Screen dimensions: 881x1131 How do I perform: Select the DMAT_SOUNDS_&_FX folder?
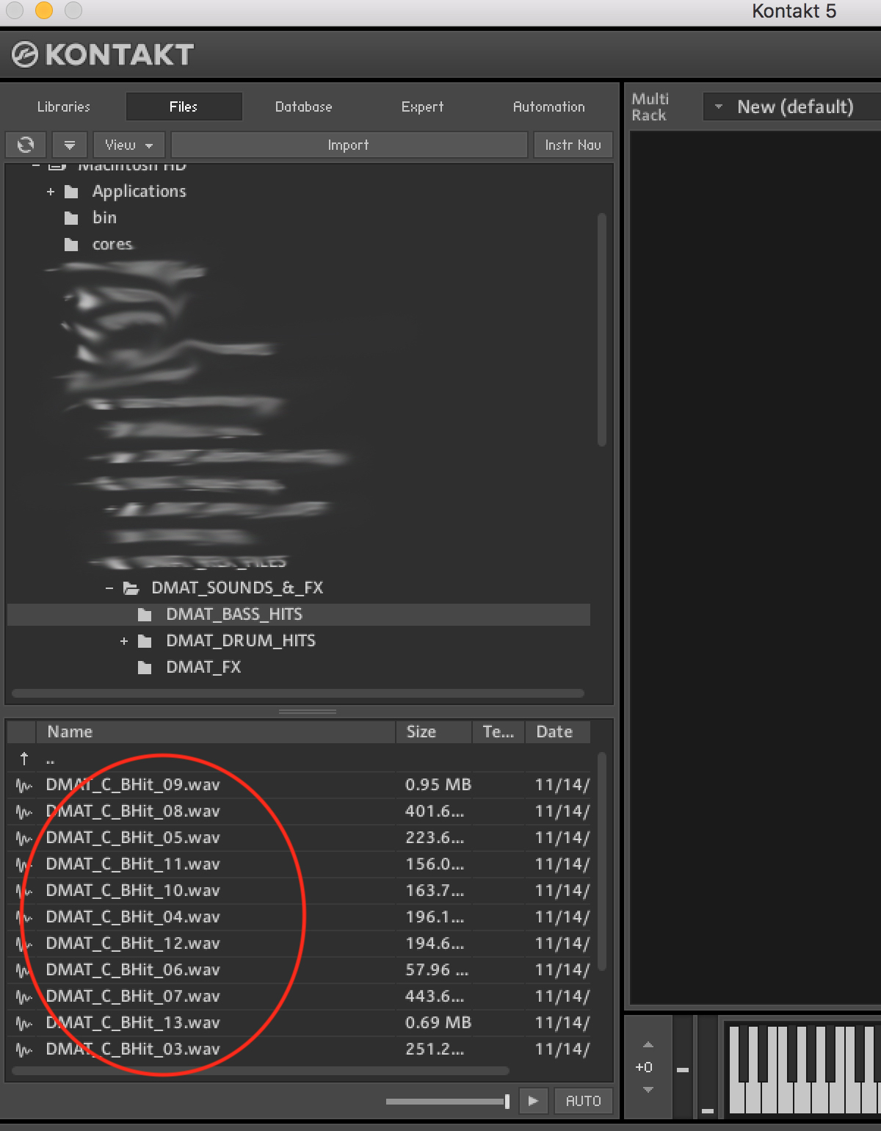pos(237,588)
